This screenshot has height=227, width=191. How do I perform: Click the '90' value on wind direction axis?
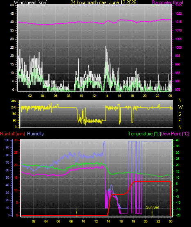tap(14, 120)
